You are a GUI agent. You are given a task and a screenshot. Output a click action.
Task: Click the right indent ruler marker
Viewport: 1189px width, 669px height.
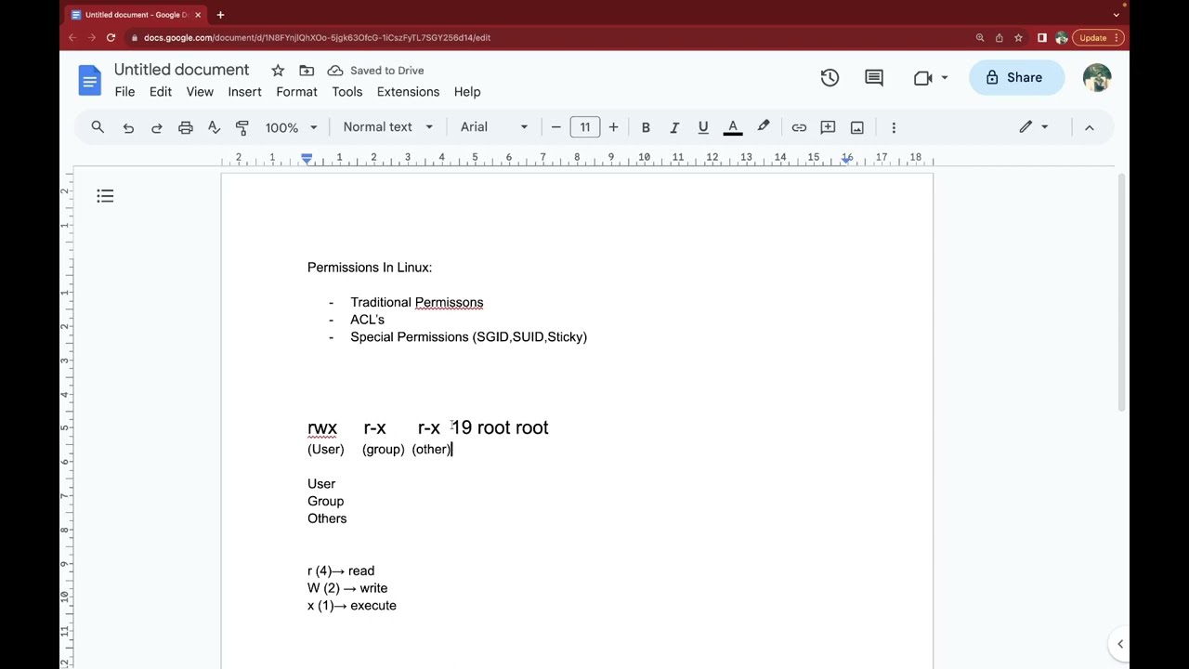846,159
